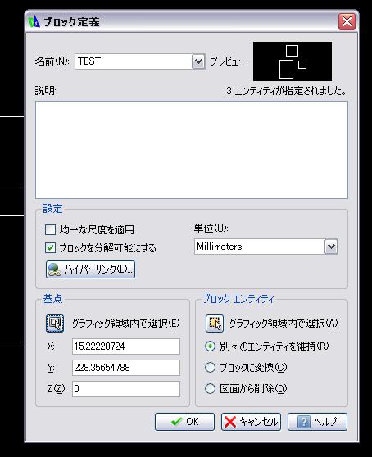Screen dimensions: 372x457
Task: Confirm with the OK button
Action: point(184,422)
